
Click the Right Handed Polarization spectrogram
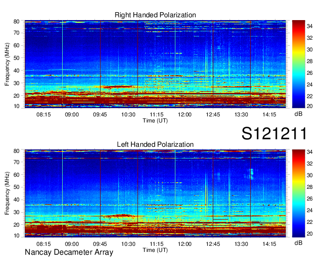155,64
